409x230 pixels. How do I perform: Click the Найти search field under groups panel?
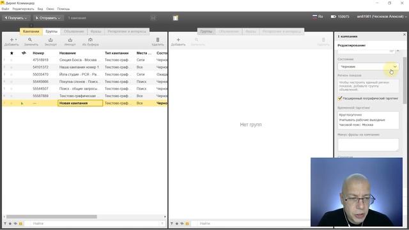[251, 224]
